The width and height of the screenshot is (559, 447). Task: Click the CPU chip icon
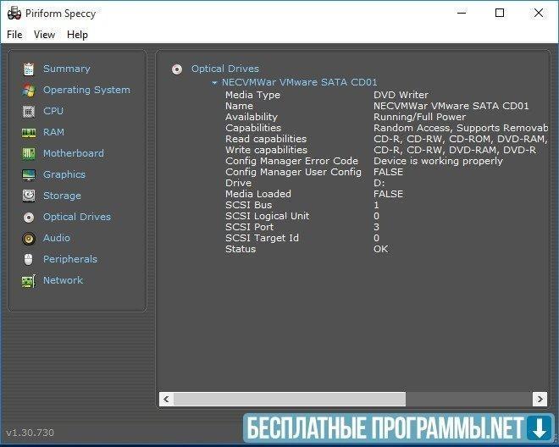coord(29,111)
